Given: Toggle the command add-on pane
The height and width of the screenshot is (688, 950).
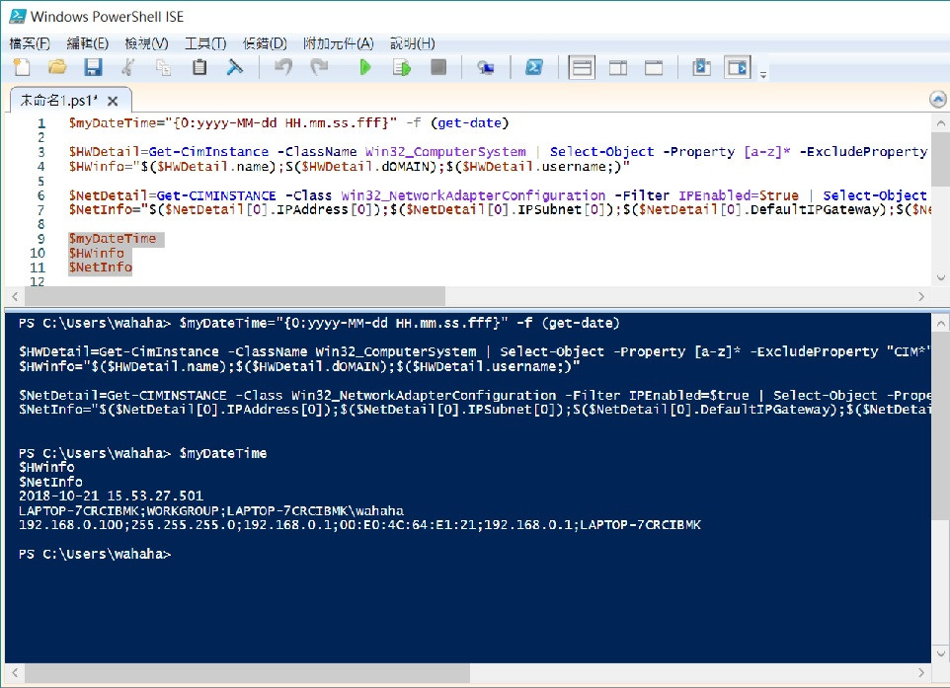Looking at the screenshot, I should point(738,67).
